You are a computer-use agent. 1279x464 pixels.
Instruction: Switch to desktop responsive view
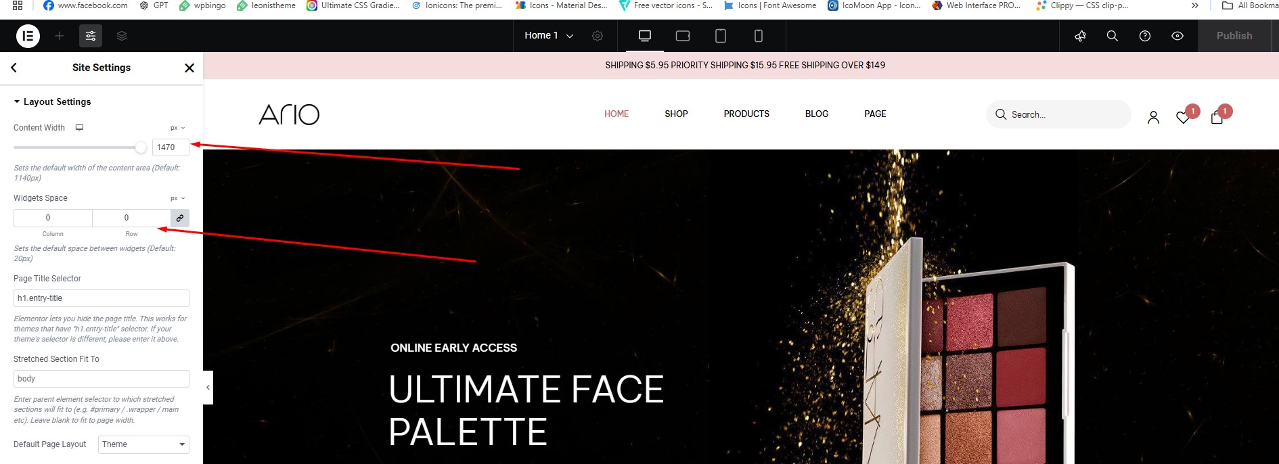pyautogui.click(x=645, y=36)
